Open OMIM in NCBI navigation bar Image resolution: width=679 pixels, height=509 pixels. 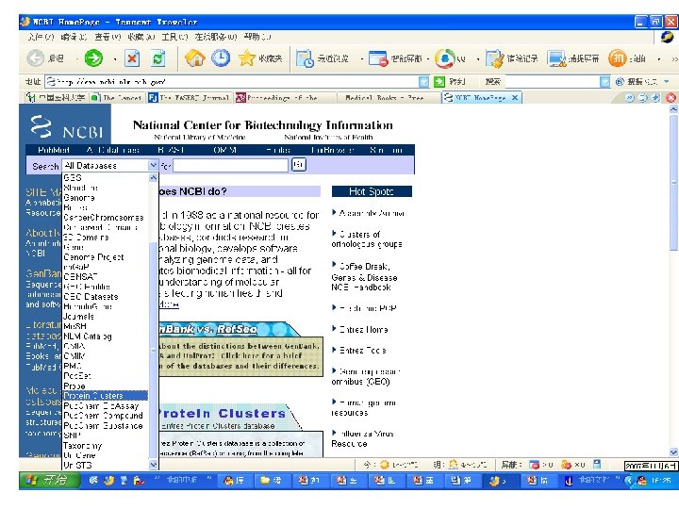pyautogui.click(x=224, y=150)
